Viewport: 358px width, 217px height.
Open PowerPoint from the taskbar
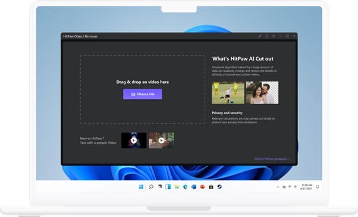tap(202, 187)
